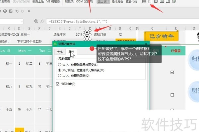Select column F header
This screenshot has height=132, width=199.
coord(39,28)
